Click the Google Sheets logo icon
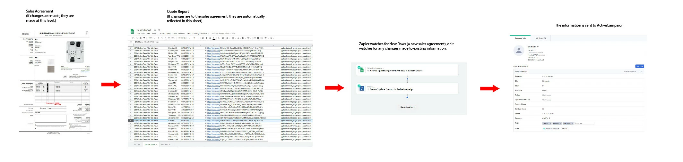The image size is (683, 162). (x=132, y=31)
